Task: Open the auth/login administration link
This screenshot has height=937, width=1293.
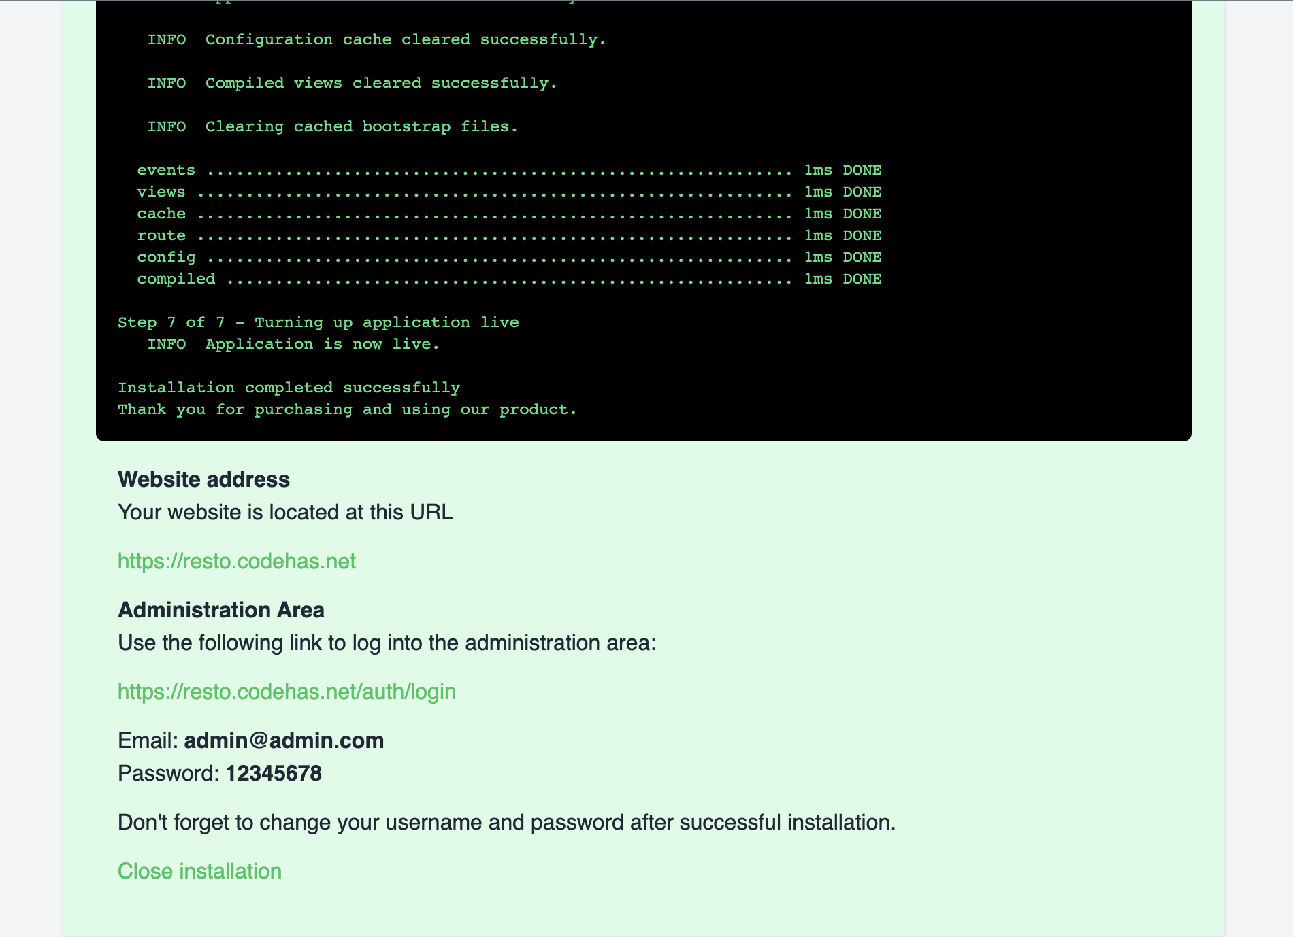Action: [x=287, y=692]
